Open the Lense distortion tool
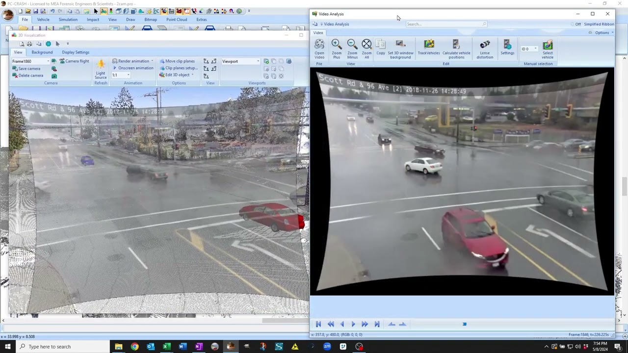 [x=485, y=49]
